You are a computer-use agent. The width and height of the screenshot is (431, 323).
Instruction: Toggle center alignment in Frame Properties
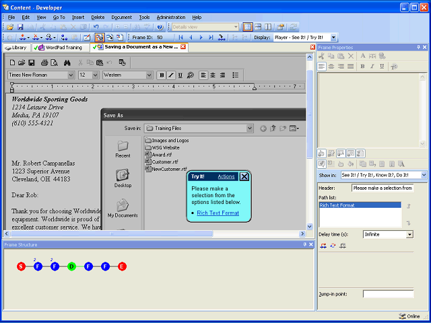(331, 67)
